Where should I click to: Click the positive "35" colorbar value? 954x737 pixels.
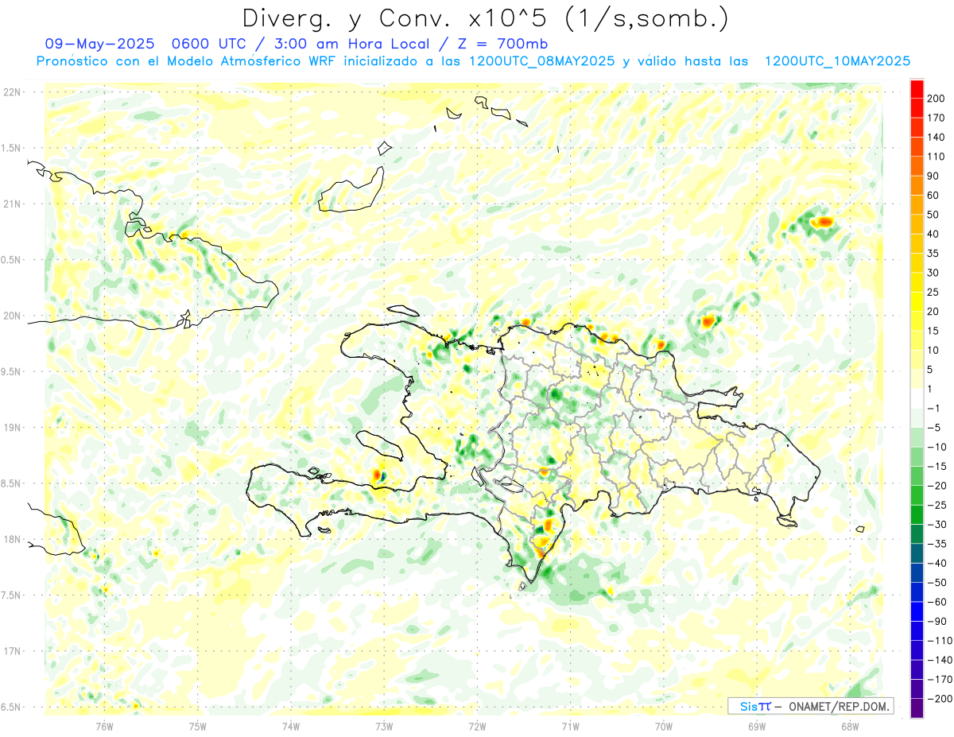coord(933,254)
